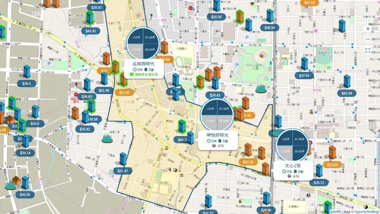
Task: Open the orange $37.05 price marker
Action: coord(124,93)
